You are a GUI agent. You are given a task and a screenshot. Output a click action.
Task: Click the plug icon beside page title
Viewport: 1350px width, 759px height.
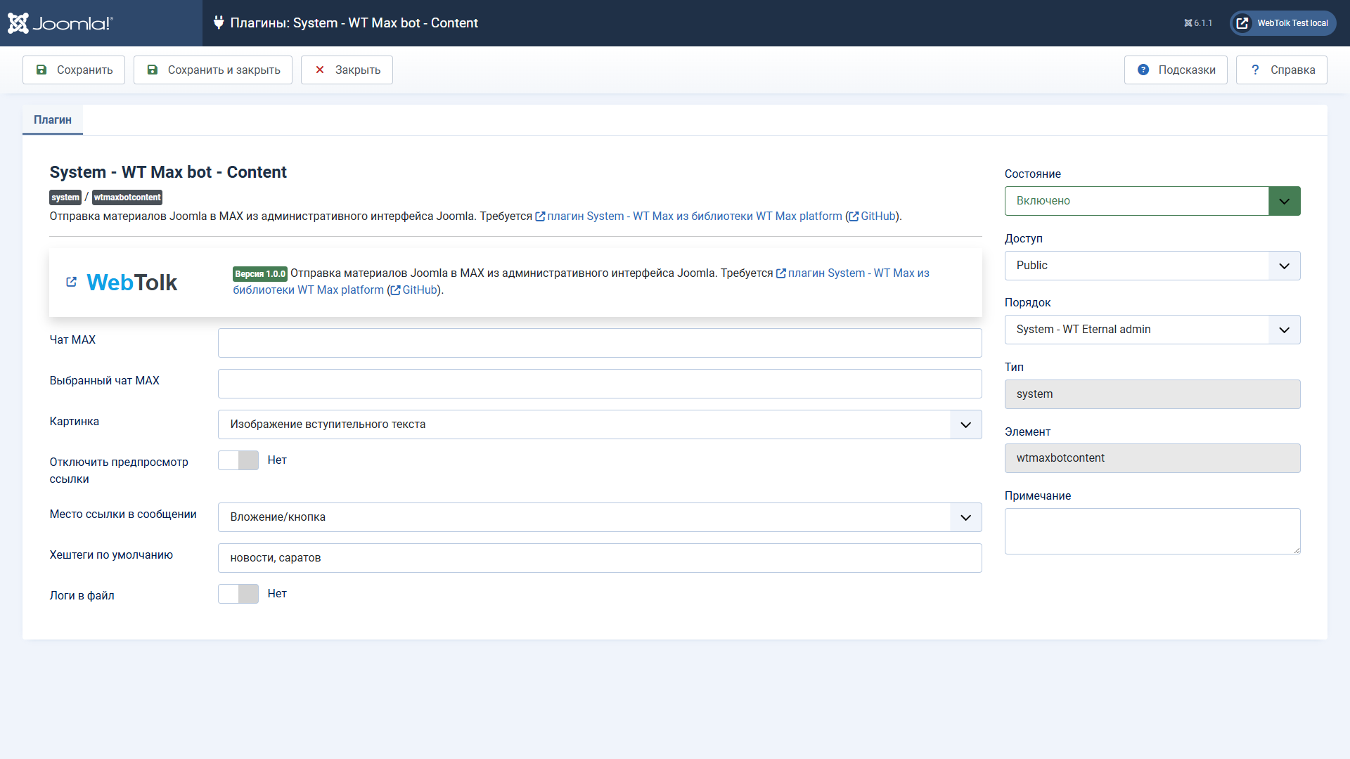click(219, 22)
